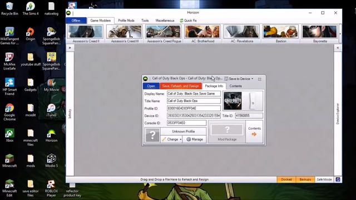Launch iTunes desktop shortcut
Viewport: 356px width, 200px height.
(51, 111)
